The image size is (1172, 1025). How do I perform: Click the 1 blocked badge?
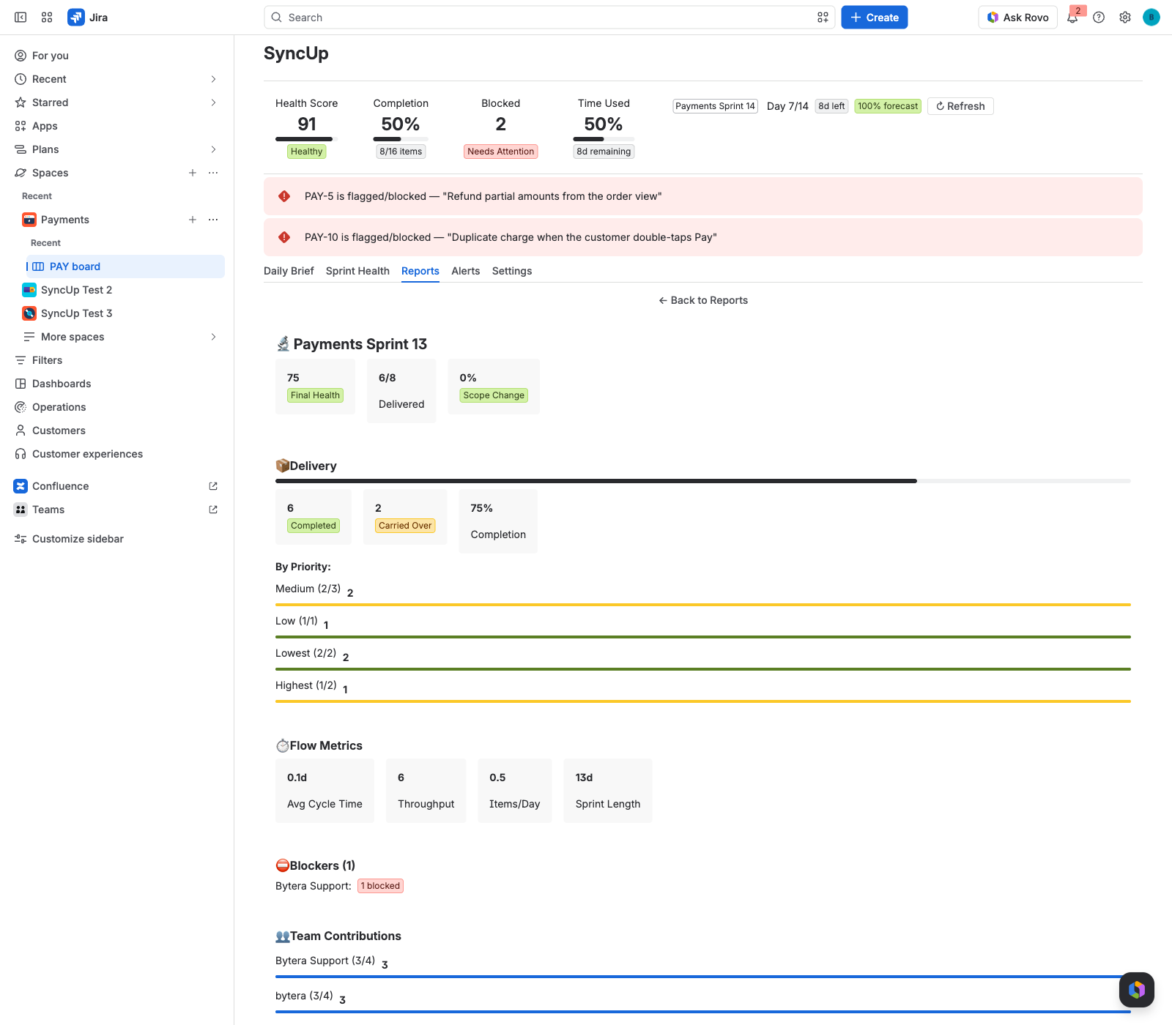[381, 886]
